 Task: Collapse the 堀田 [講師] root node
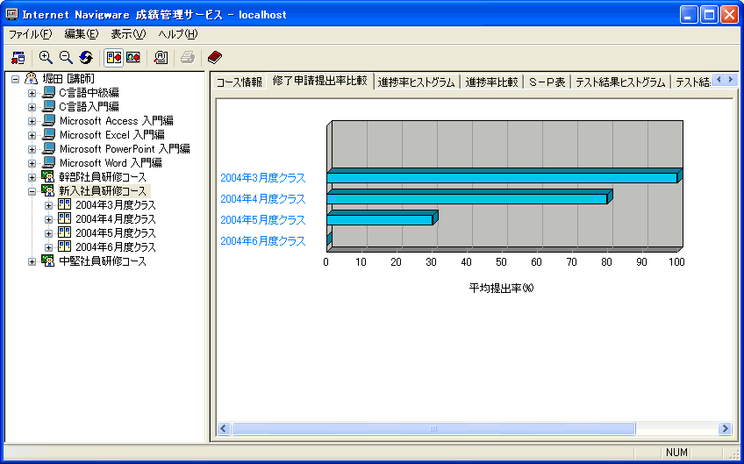pos(16,79)
